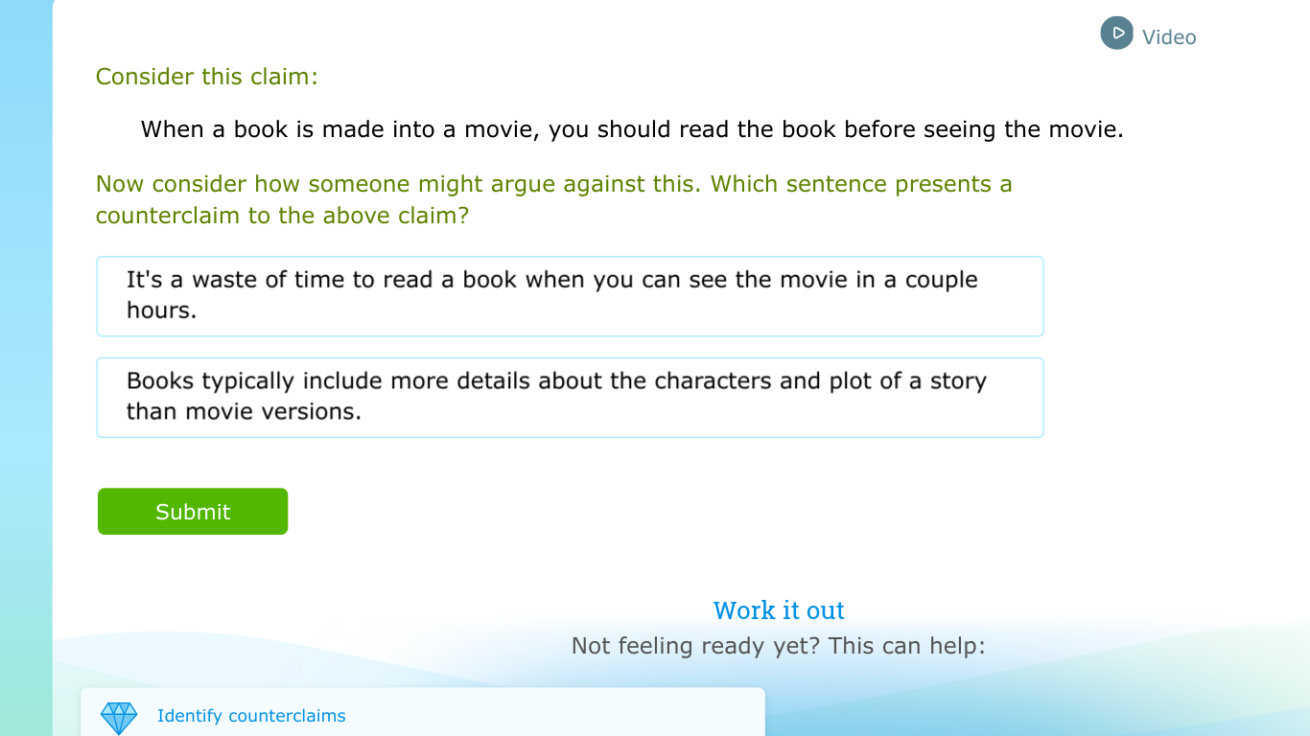This screenshot has width=1310, height=736.
Task: Click the 'Now consider how someone' question text
Action: pyautogui.click(x=553, y=184)
